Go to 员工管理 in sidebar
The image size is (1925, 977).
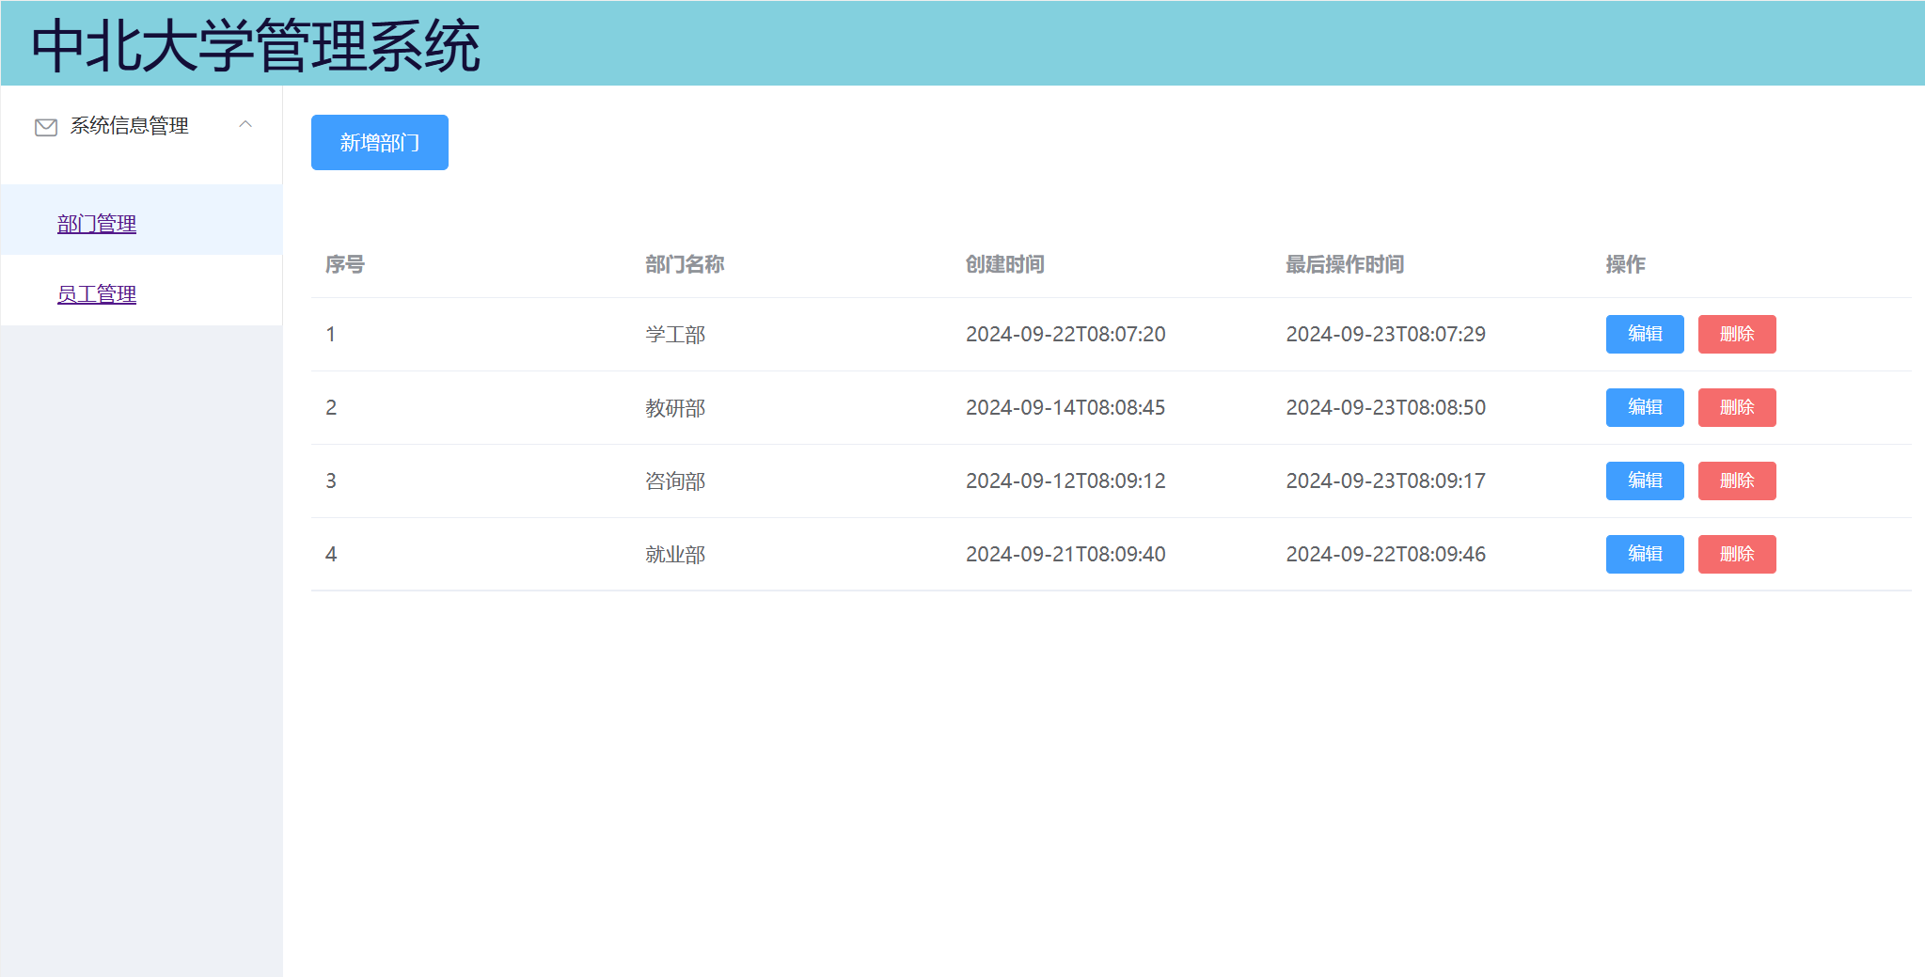coord(97,294)
